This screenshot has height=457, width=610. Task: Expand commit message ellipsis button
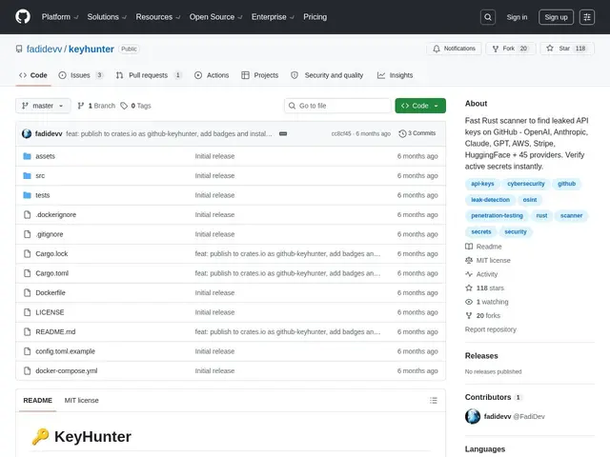pyautogui.click(x=283, y=133)
